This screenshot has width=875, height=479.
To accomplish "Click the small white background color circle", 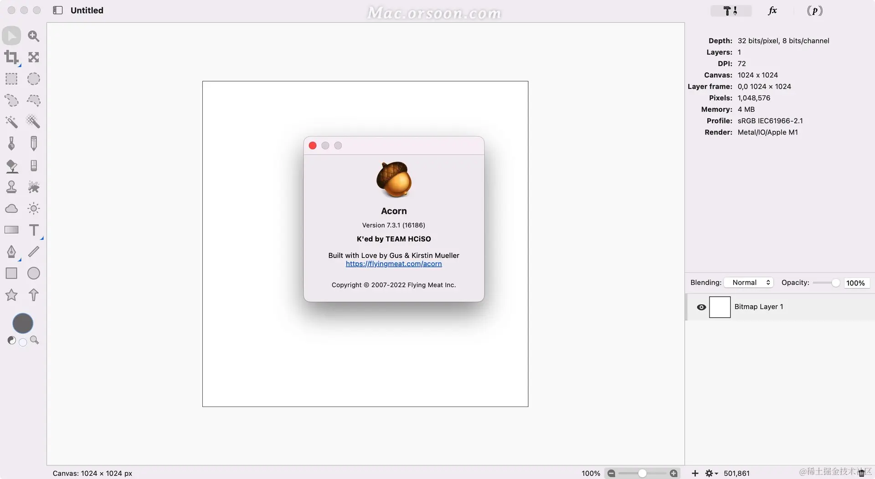I will click(x=23, y=342).
